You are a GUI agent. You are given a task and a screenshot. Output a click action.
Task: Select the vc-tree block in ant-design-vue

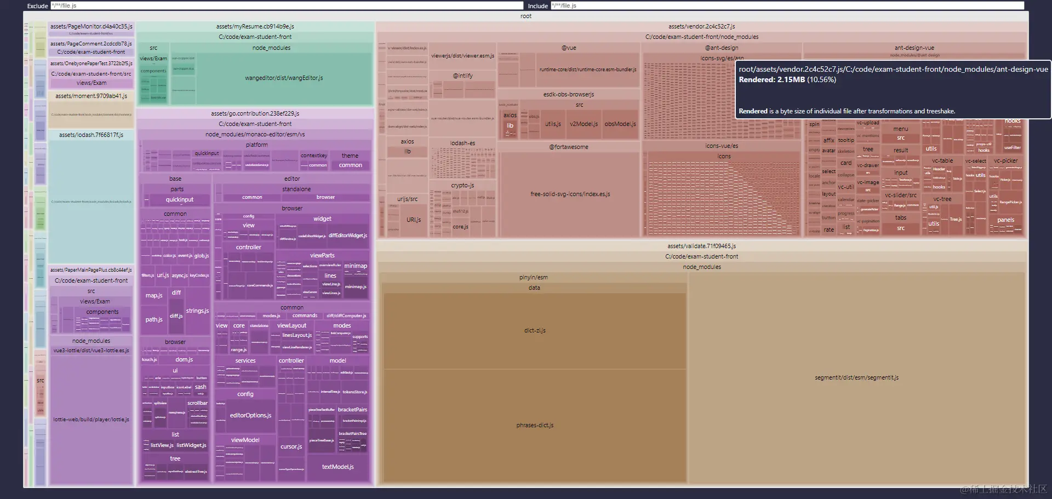[x=942, y=199]
